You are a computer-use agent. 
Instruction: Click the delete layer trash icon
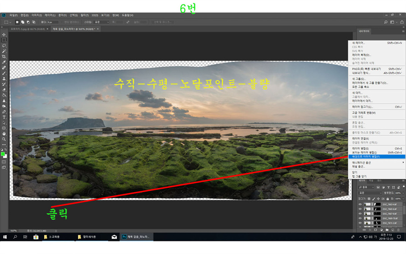tap(398, 230)
